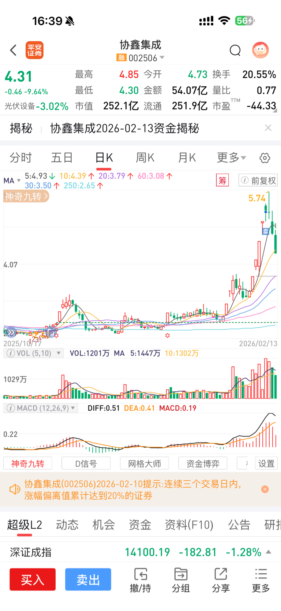The image size is (281, 611).
Task: Expand the 更多 chart period dropdown
Action: [232, 158]
